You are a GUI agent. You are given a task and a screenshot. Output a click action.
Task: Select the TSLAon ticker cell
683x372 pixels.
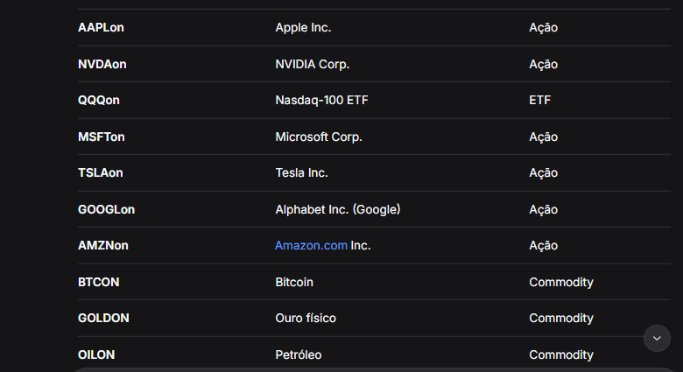pos(101,173)
